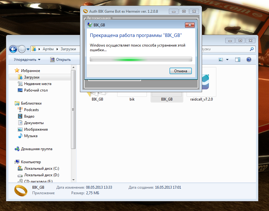The width and height of the screenshot is (269, 211).
Task: Click the Back navigation arrow in Explorer
Action: [13, 49]
